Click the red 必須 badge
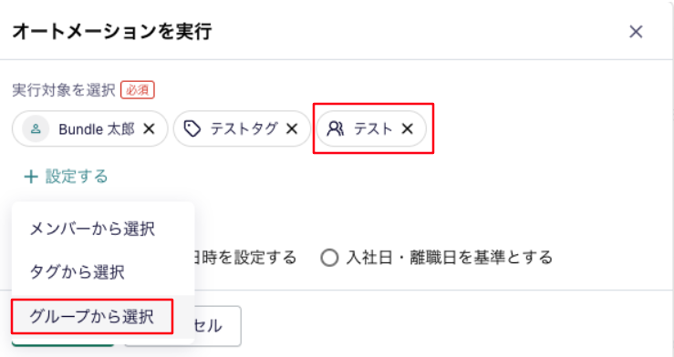Screen dimensions: 674x357 pos(138,90)
